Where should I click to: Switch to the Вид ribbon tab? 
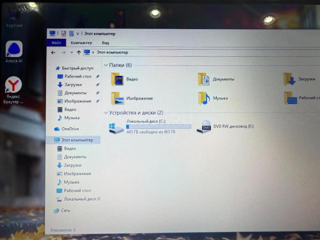coord(105,43)
